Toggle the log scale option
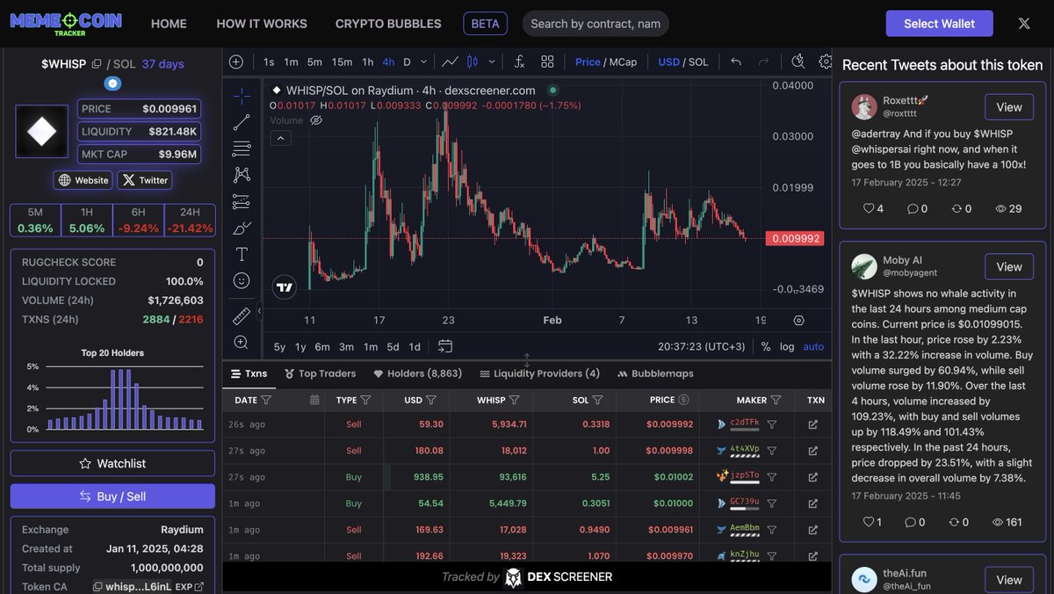 787,346
